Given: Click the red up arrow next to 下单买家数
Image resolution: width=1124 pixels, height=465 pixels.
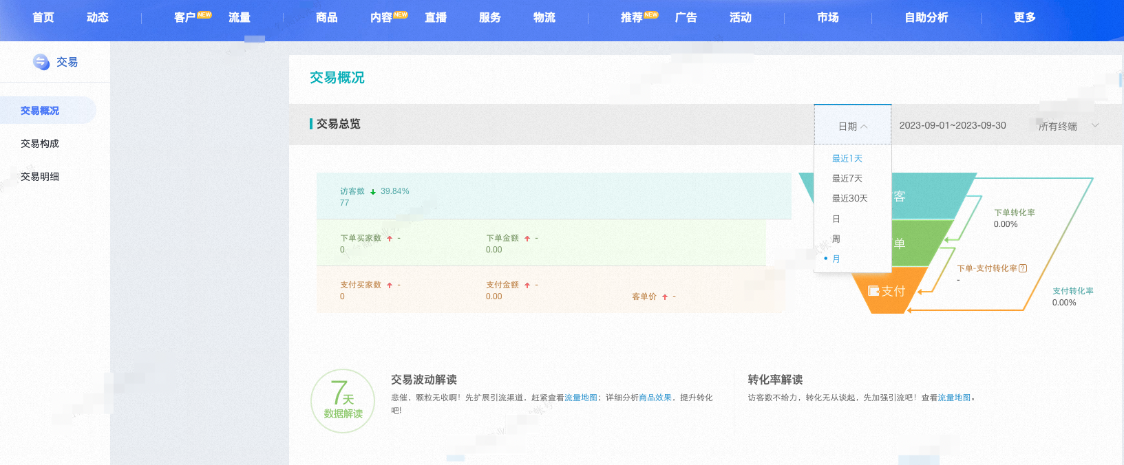Looking at the screenshot, I should 390,239.
